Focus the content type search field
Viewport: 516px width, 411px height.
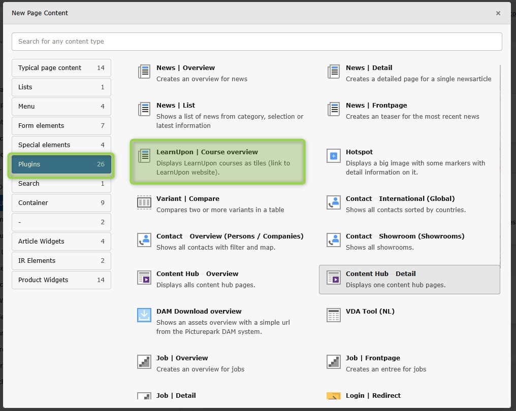tap(256, 42)
